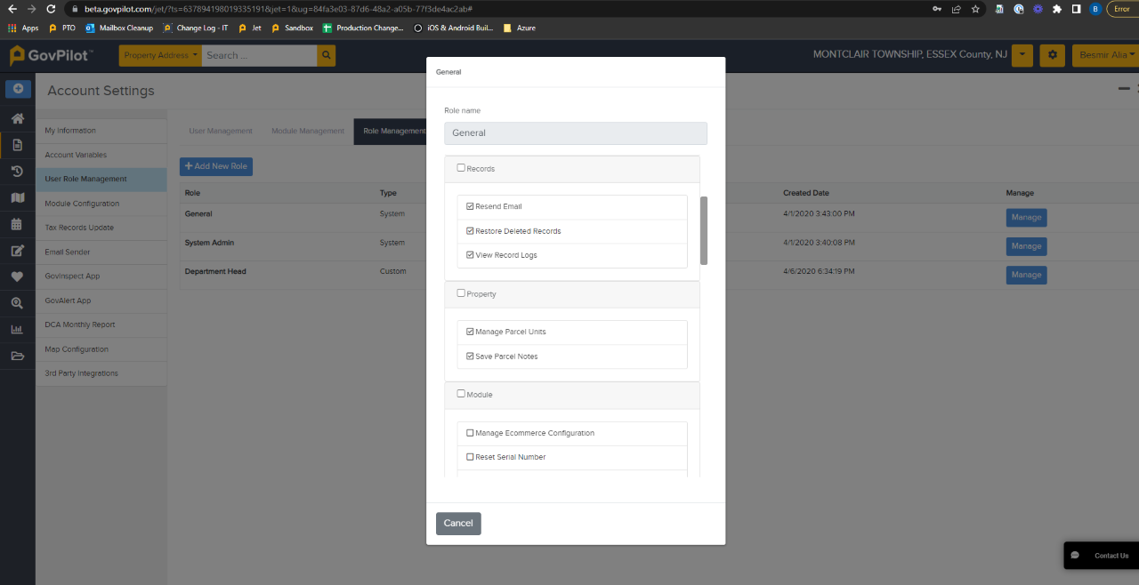
Task: Check the Property group checkbox
Action: click(x=461, y=293)
